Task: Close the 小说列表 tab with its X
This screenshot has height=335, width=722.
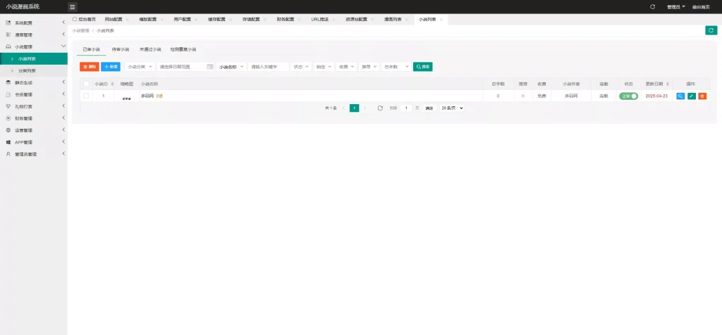Action: point(441,20)
